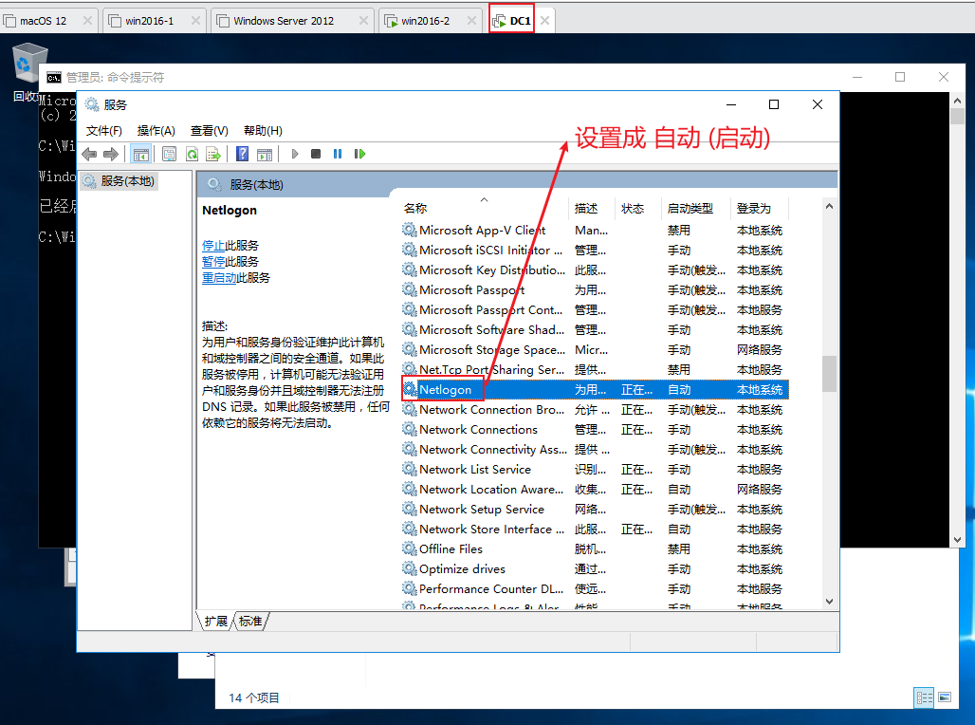Click gear icon for Microsoft App-V Client
This screenshot has height=725, width=975.
409,230
